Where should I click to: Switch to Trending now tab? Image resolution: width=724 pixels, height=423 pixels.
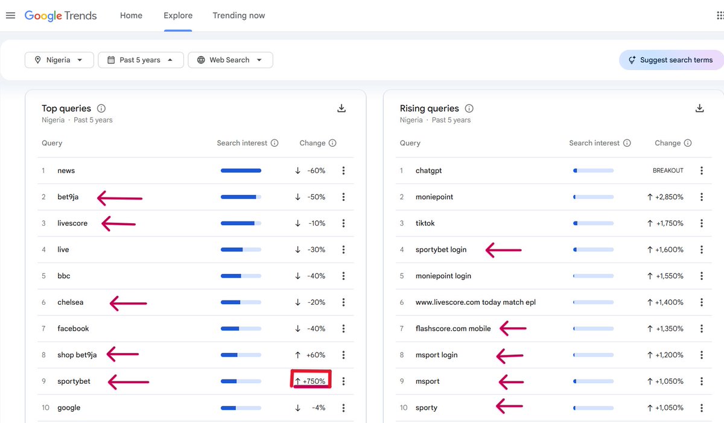[x=239, y=16]
